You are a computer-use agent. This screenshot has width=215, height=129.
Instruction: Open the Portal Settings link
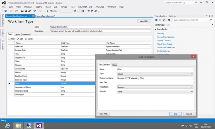pyautogui.click(x=164, y=51)
